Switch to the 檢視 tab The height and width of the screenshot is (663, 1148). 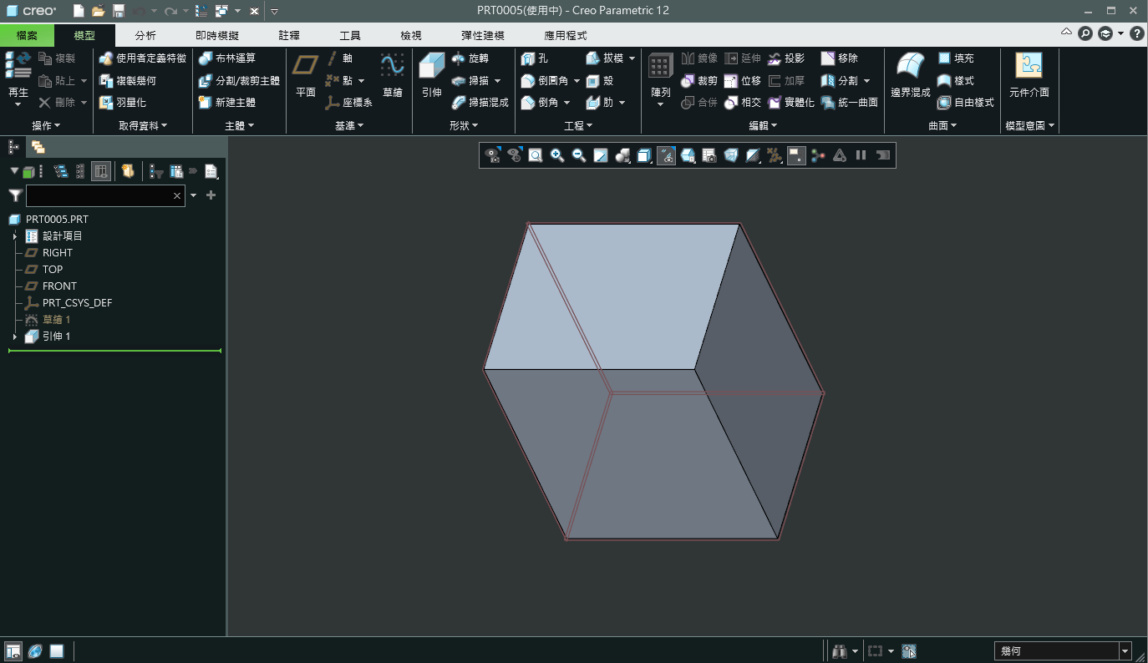tap(411, 35)
